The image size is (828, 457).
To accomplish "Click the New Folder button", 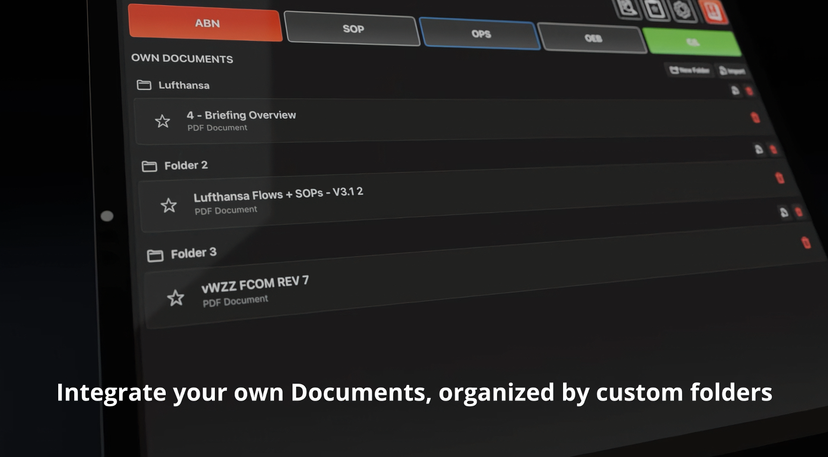I will (x=689, y=70).
